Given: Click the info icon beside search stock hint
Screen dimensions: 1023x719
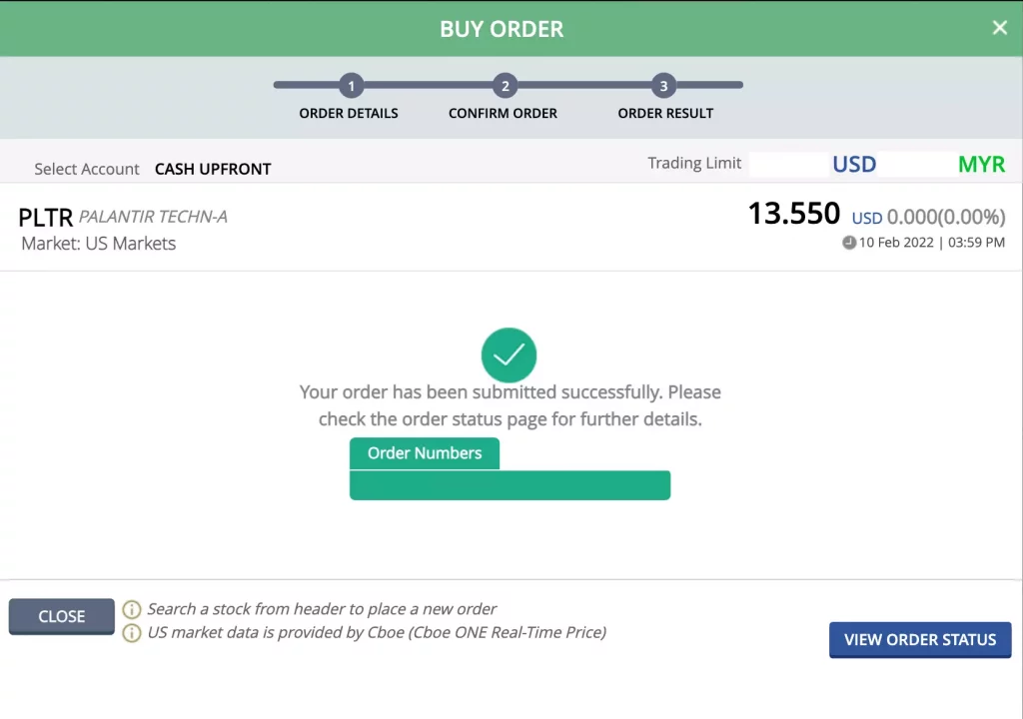Looking at the screenshot, I should [132, 609].
